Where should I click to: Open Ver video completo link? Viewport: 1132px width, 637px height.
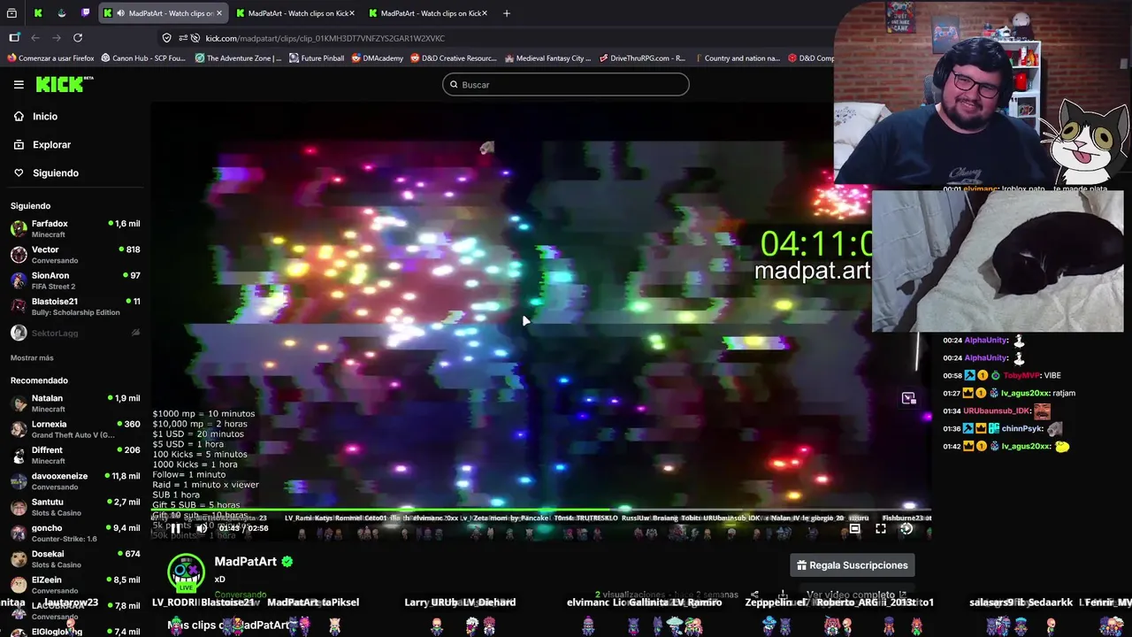point(856,595)
